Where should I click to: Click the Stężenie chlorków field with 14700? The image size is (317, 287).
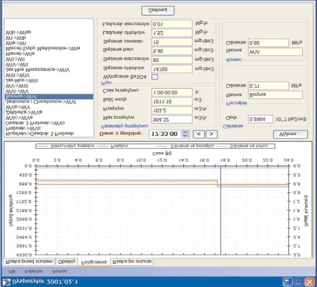[x=172, y=69]
